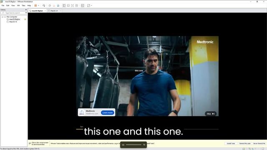
Task: Click the stretch guest display icon
Action: (x=88, y=5)
